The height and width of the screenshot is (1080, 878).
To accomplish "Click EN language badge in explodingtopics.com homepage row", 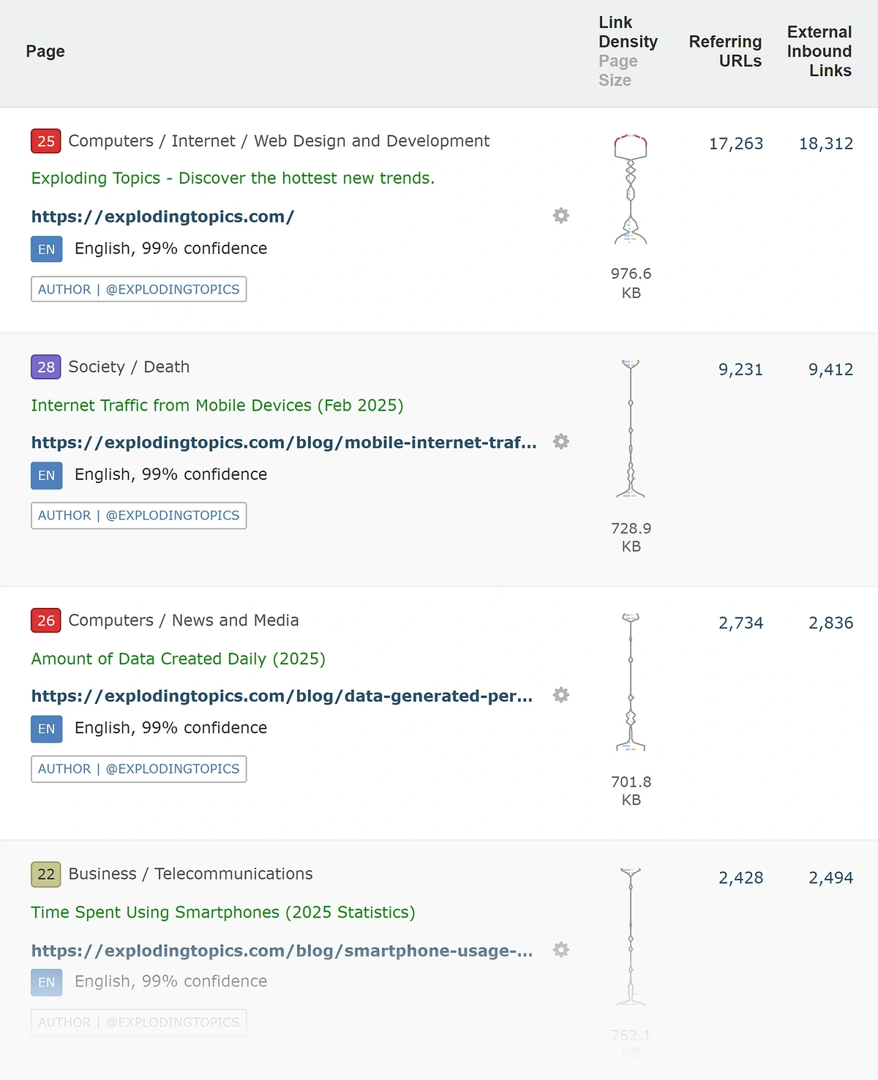I will (x=47, y=250).
